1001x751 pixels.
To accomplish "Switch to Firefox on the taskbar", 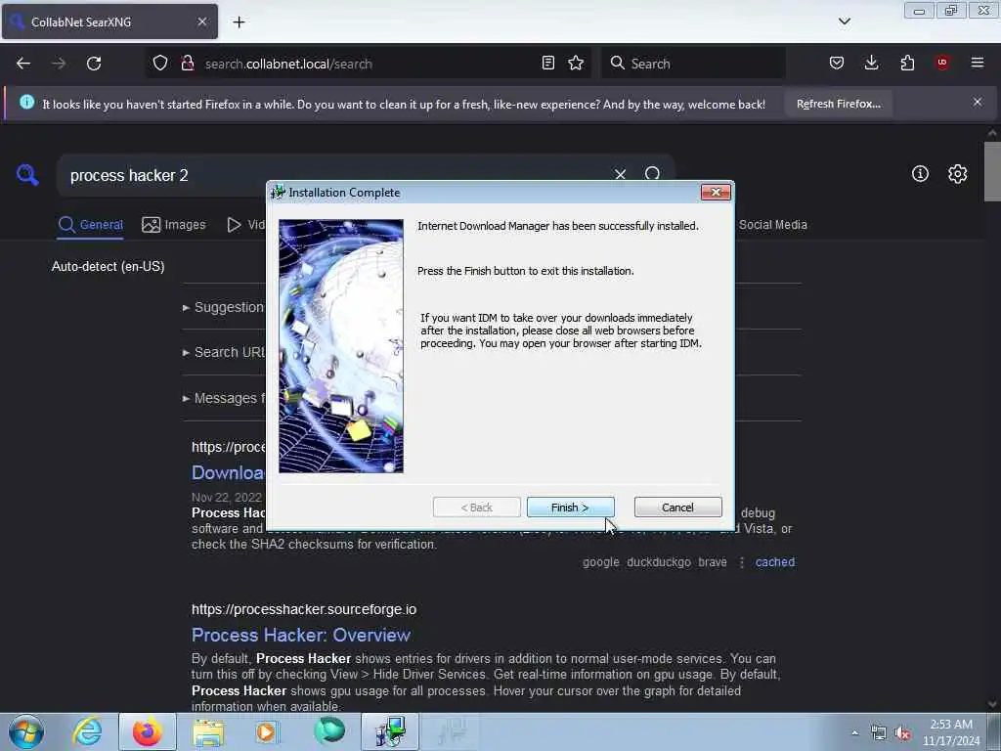I will 147,731.
